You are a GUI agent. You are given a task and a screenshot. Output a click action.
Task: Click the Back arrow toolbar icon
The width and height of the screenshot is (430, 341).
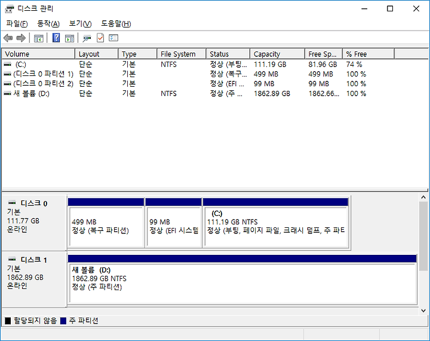click(x=8, y=38)
